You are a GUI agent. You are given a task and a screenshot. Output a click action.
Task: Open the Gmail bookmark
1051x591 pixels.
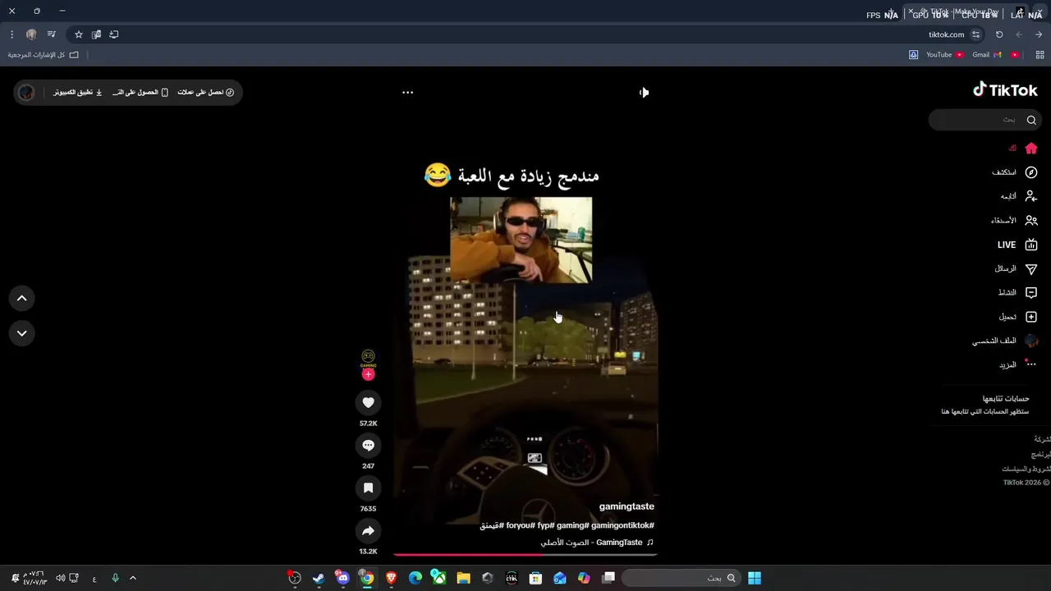[986, 55]
